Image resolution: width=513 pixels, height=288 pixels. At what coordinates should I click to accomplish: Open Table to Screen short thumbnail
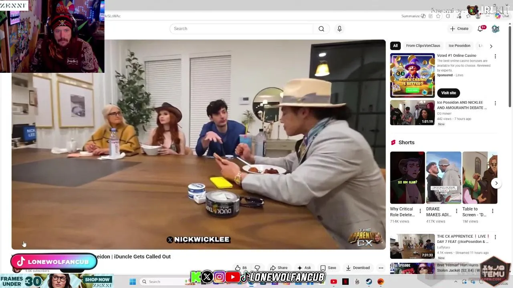coord(480,178)
